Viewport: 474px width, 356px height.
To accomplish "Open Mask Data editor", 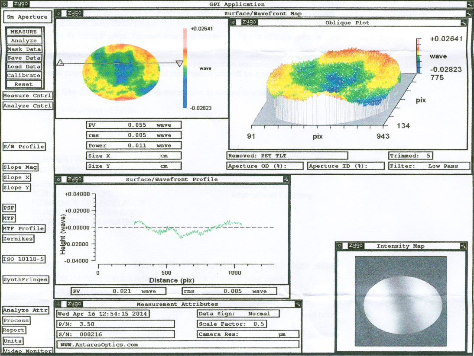I will [x=24, y=49].
